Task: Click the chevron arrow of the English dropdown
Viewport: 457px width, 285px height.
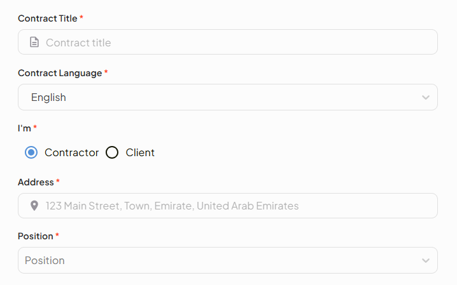Action: pyautogui.click(x=426, y=97)
